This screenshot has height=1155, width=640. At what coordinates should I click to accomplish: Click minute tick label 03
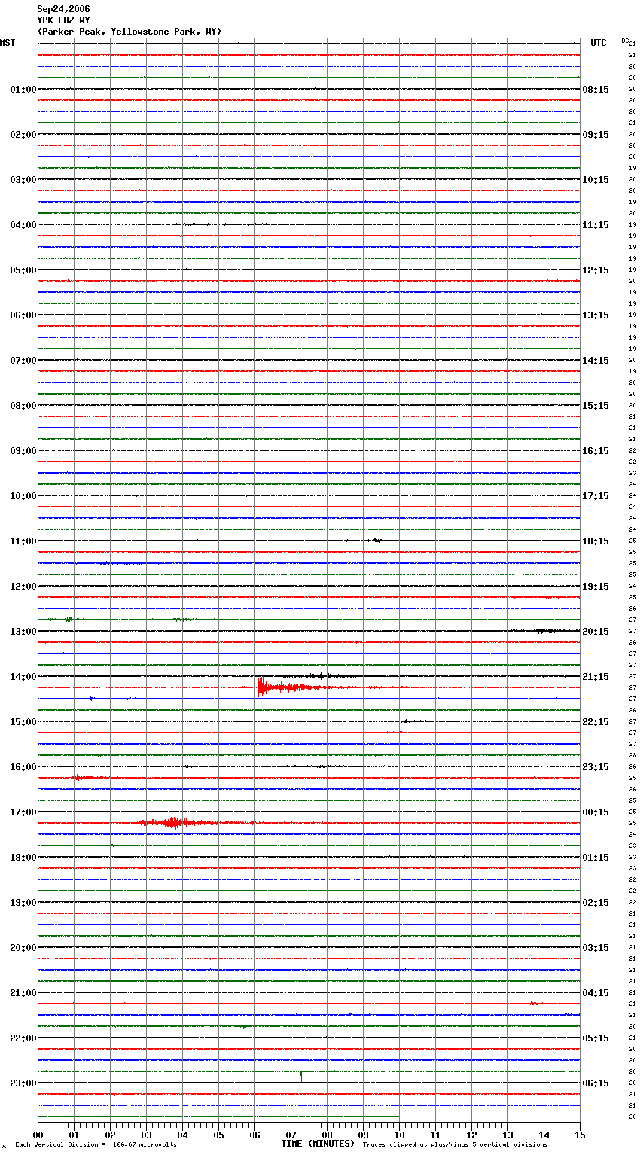point(146,1135)
